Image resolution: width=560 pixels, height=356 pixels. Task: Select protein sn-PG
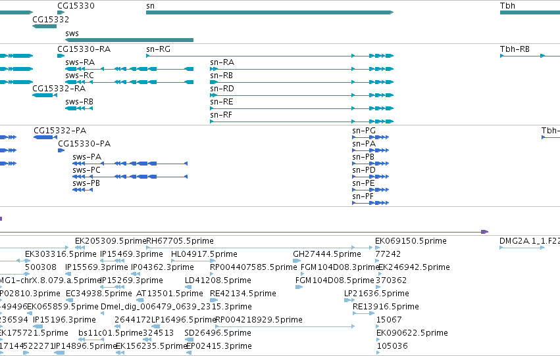click(x=370, y=137)
